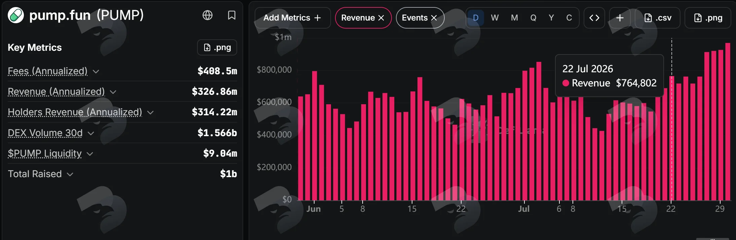736x240 pixels.
Task: Click the pink Revenue tooltip legend dot
Action: (x=566, y=83)
